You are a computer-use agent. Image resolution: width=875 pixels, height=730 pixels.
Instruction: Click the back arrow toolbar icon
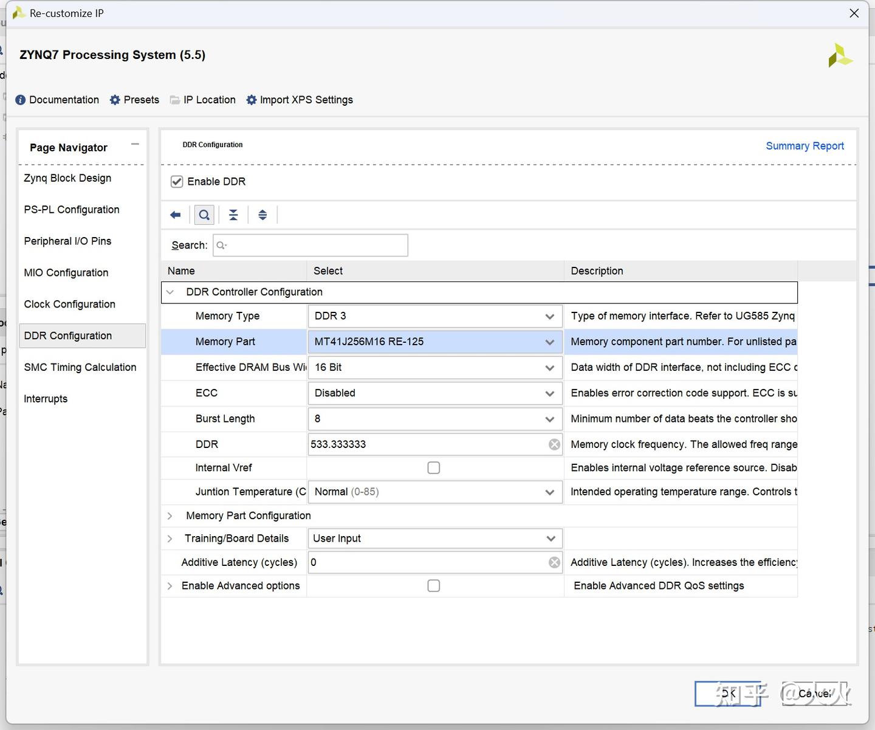pos(176,215)
